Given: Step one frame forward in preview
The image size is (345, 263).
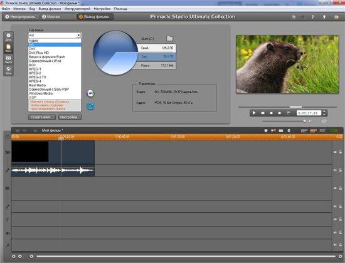Looking at the screenshot, I should pyautogui.click(x=280, y=113).
